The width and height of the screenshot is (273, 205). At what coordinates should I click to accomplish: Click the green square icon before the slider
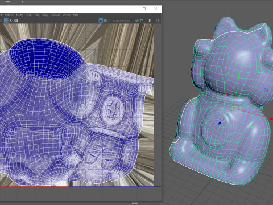tap(142, 20)
